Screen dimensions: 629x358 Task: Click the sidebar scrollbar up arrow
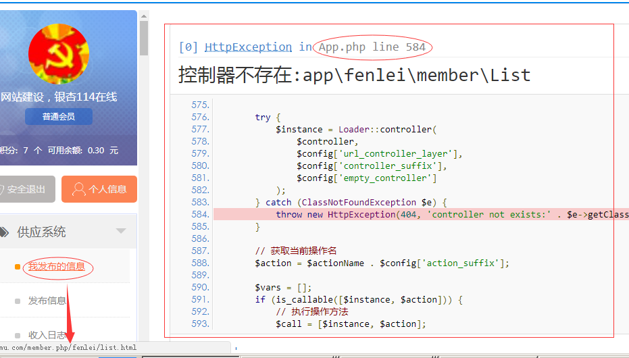pyautogui.click(x=144, y=16)
